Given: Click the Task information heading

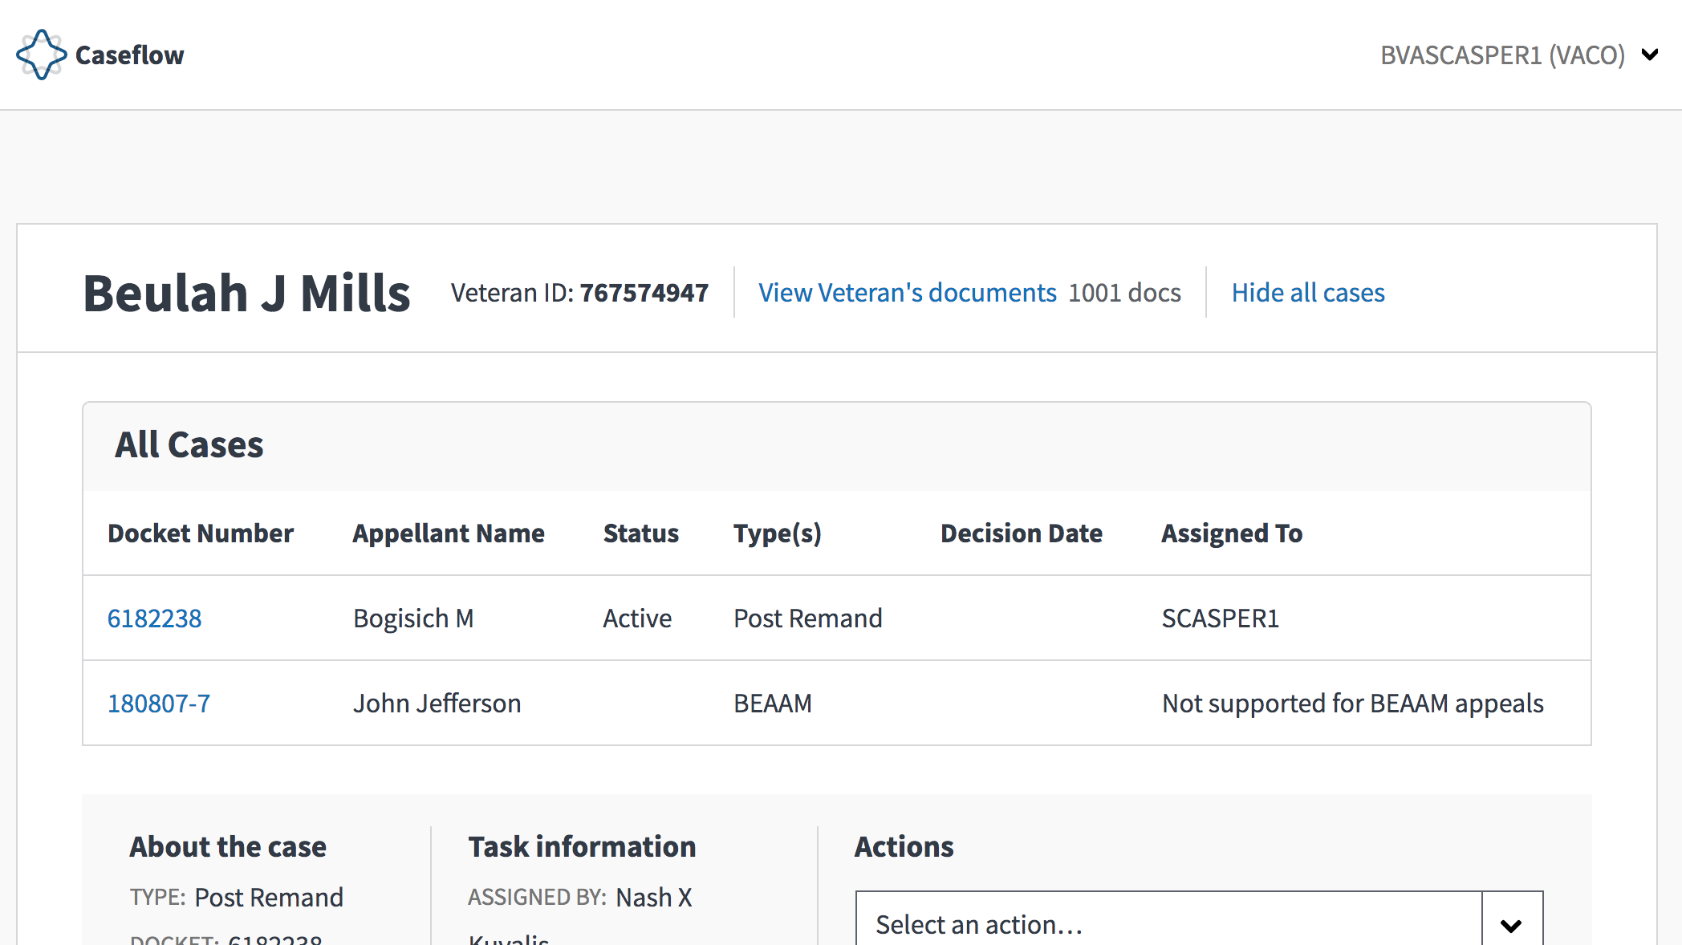Looking at the screenshot, I should pos(582,846).
